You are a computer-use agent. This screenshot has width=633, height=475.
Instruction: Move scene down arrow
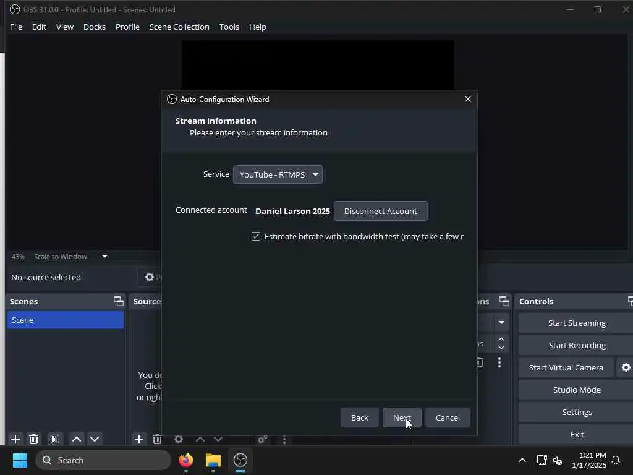click(95, 439)
